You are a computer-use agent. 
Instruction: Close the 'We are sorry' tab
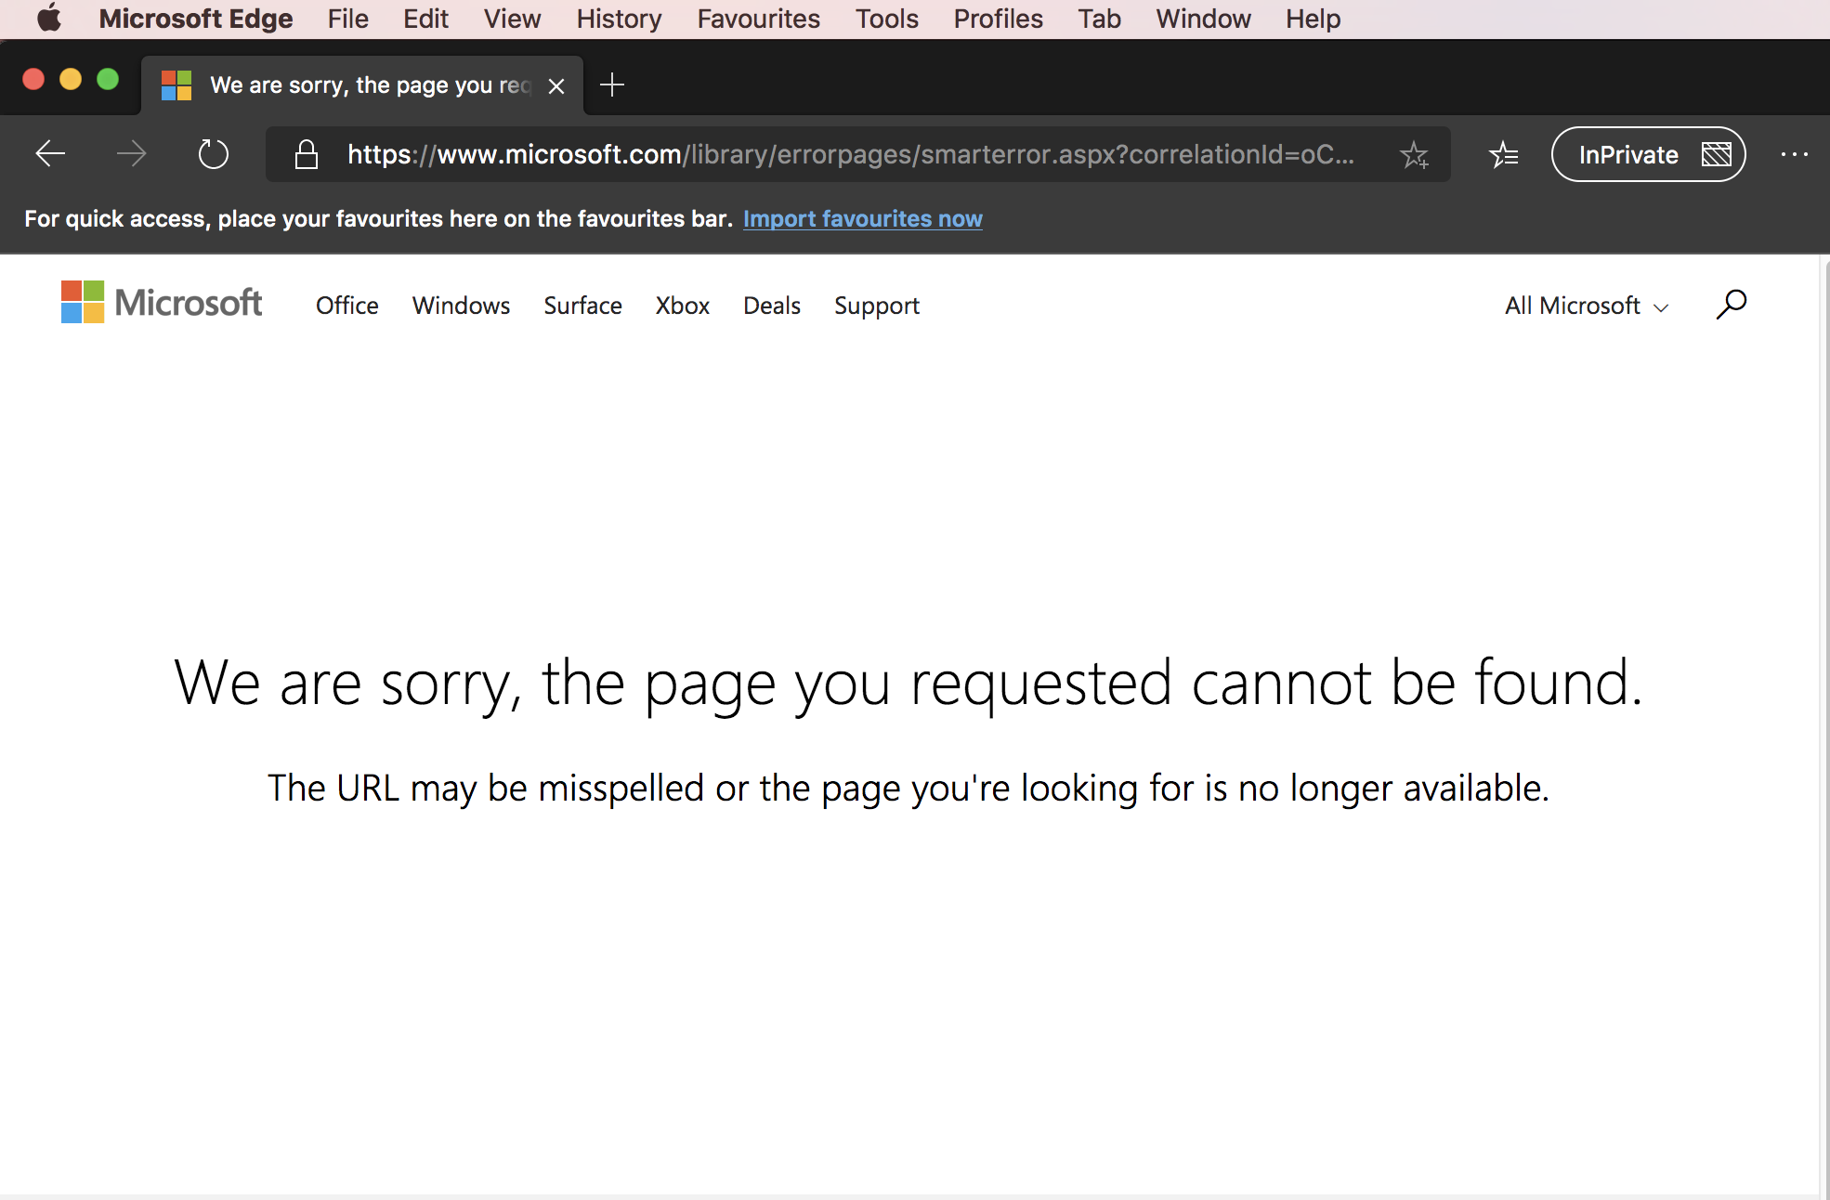pos(556,86)
